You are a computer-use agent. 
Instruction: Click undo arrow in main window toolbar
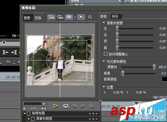pos(8,62)
